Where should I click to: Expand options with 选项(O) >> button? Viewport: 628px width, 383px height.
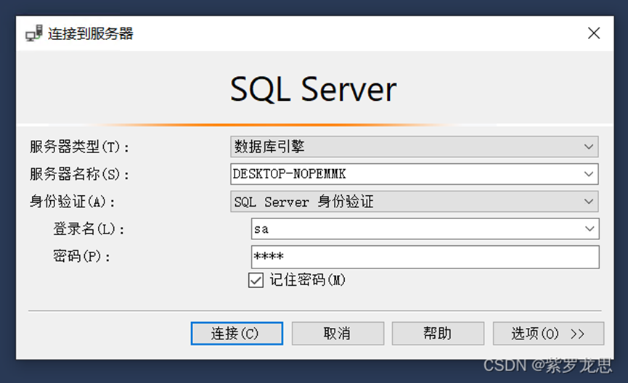pos(548,334)
